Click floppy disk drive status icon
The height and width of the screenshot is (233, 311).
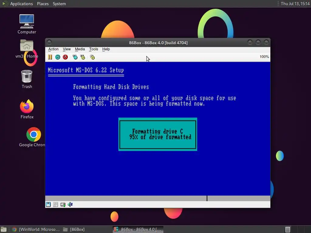(48, 204)
